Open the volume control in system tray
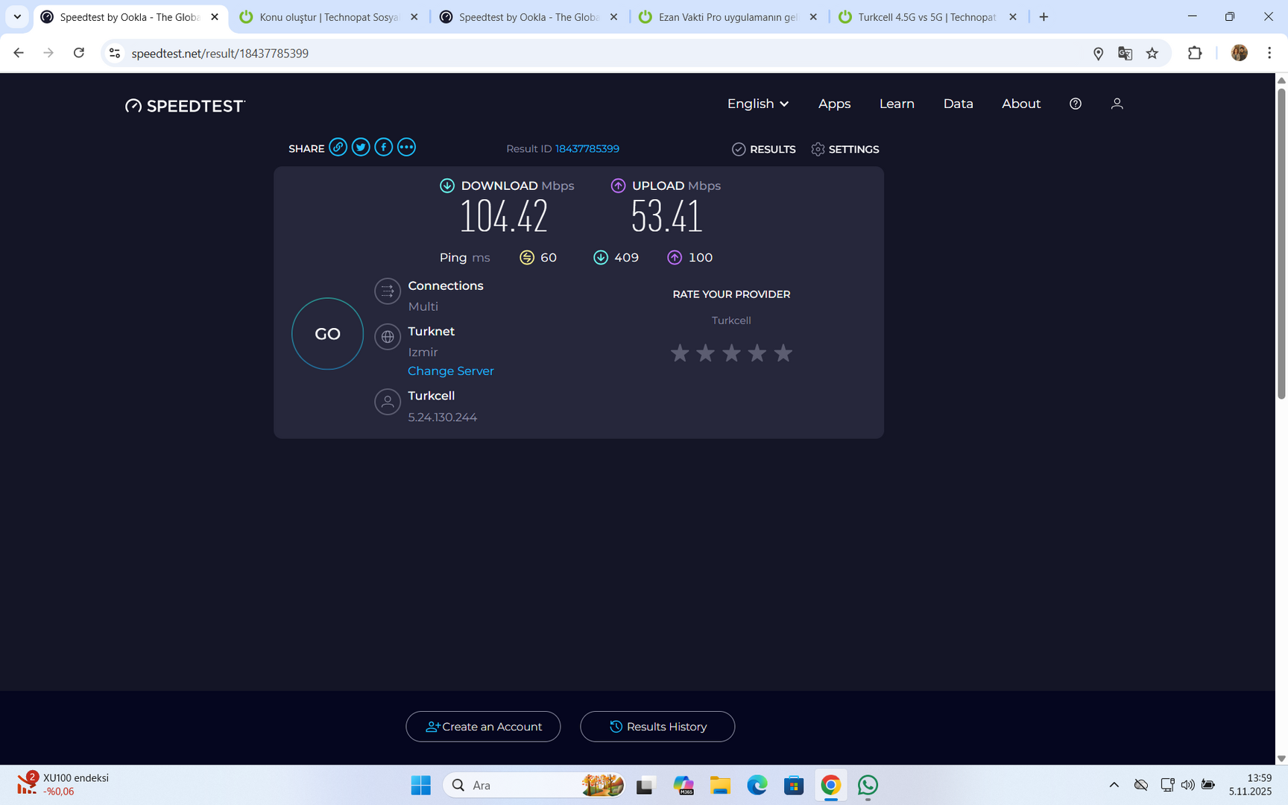1288x805 pixels. (x=1187, y=785)
